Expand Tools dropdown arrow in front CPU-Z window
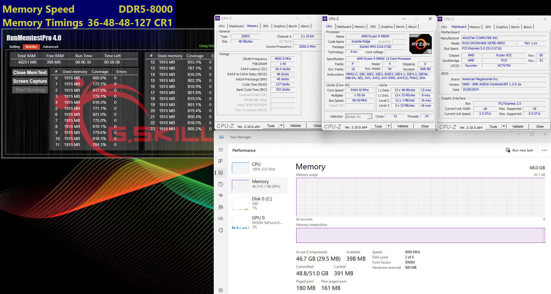 (x=389, y=126)
